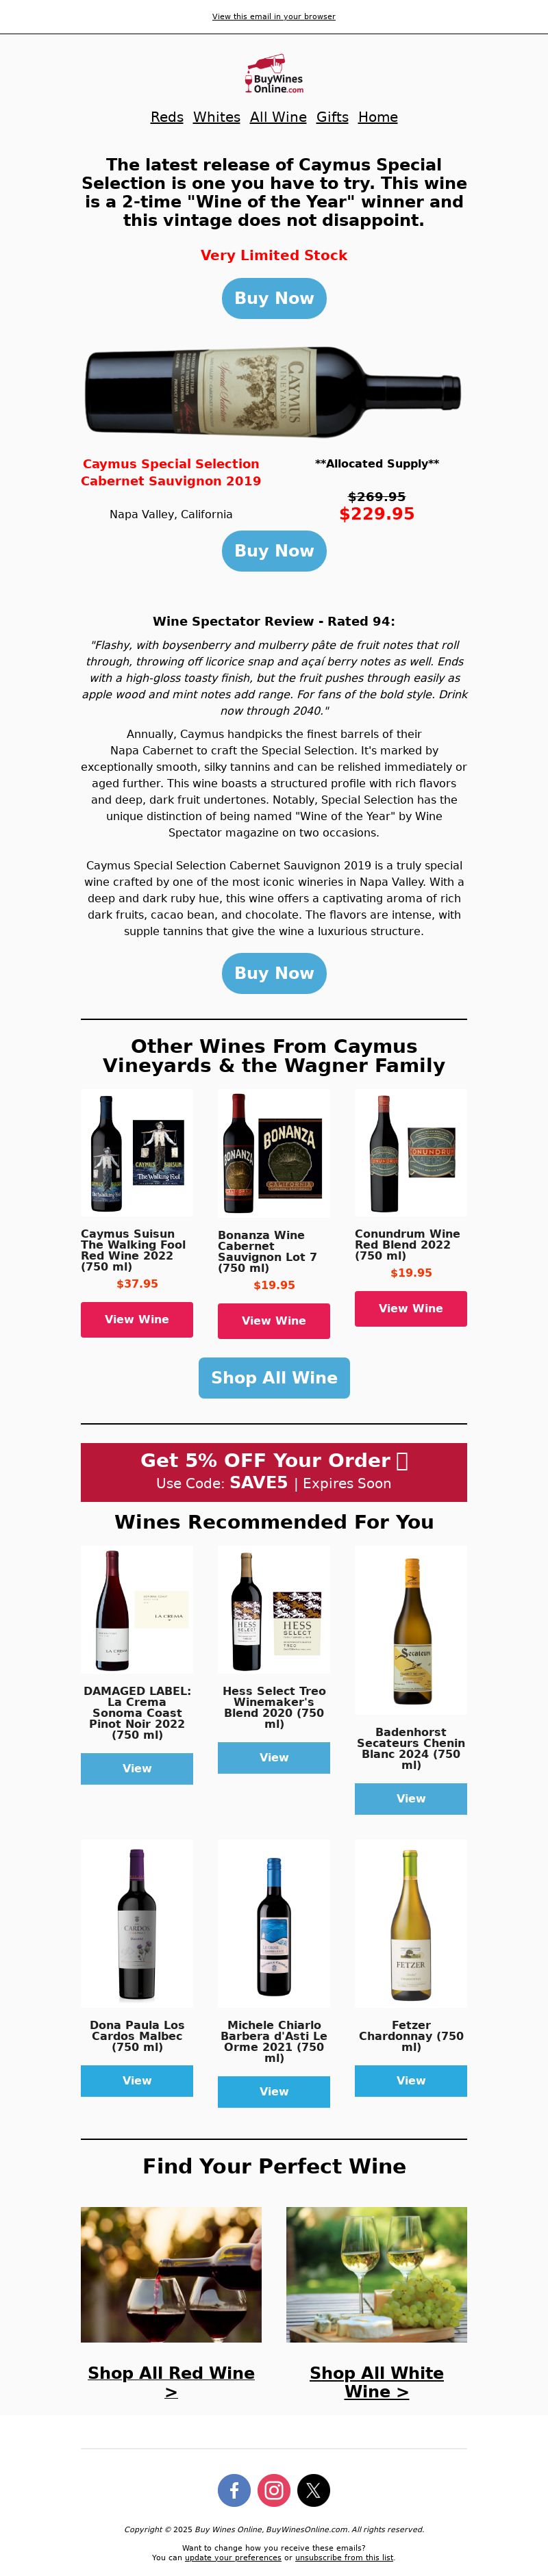Open the Facebook social icon
The height and width of the screenshot is (2576, 548).
pyautogui.click(x=234, y=2489)
